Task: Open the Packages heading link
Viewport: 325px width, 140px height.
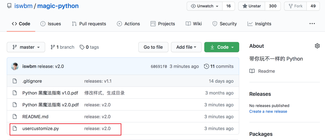Action: [261, 134]
